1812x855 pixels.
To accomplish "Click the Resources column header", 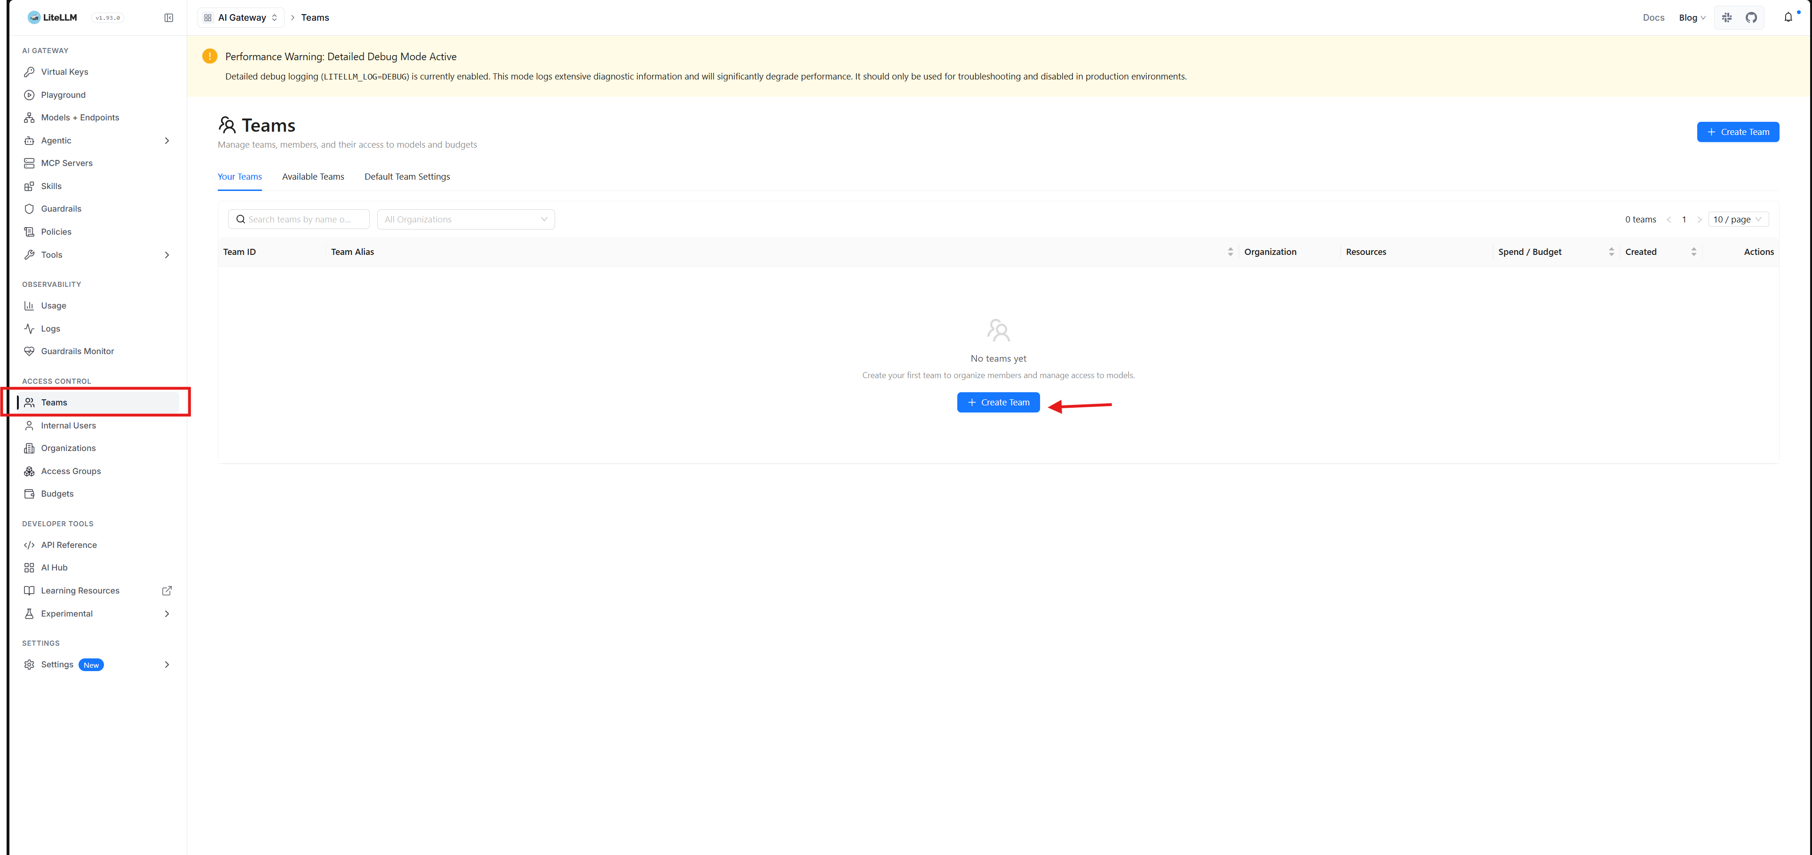I will (1366, 252).
